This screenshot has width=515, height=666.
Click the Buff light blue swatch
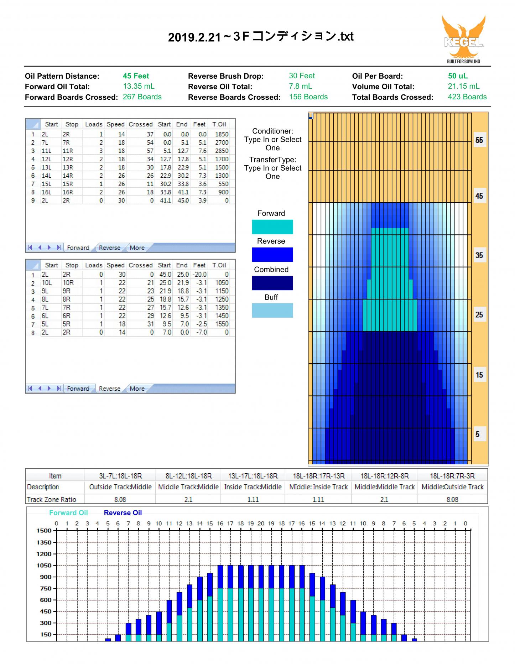272,310
